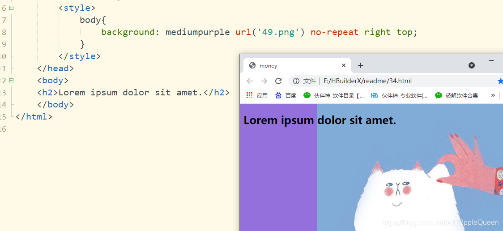Open the 伙伴神-专业软件 bookmark

point(399,95)
